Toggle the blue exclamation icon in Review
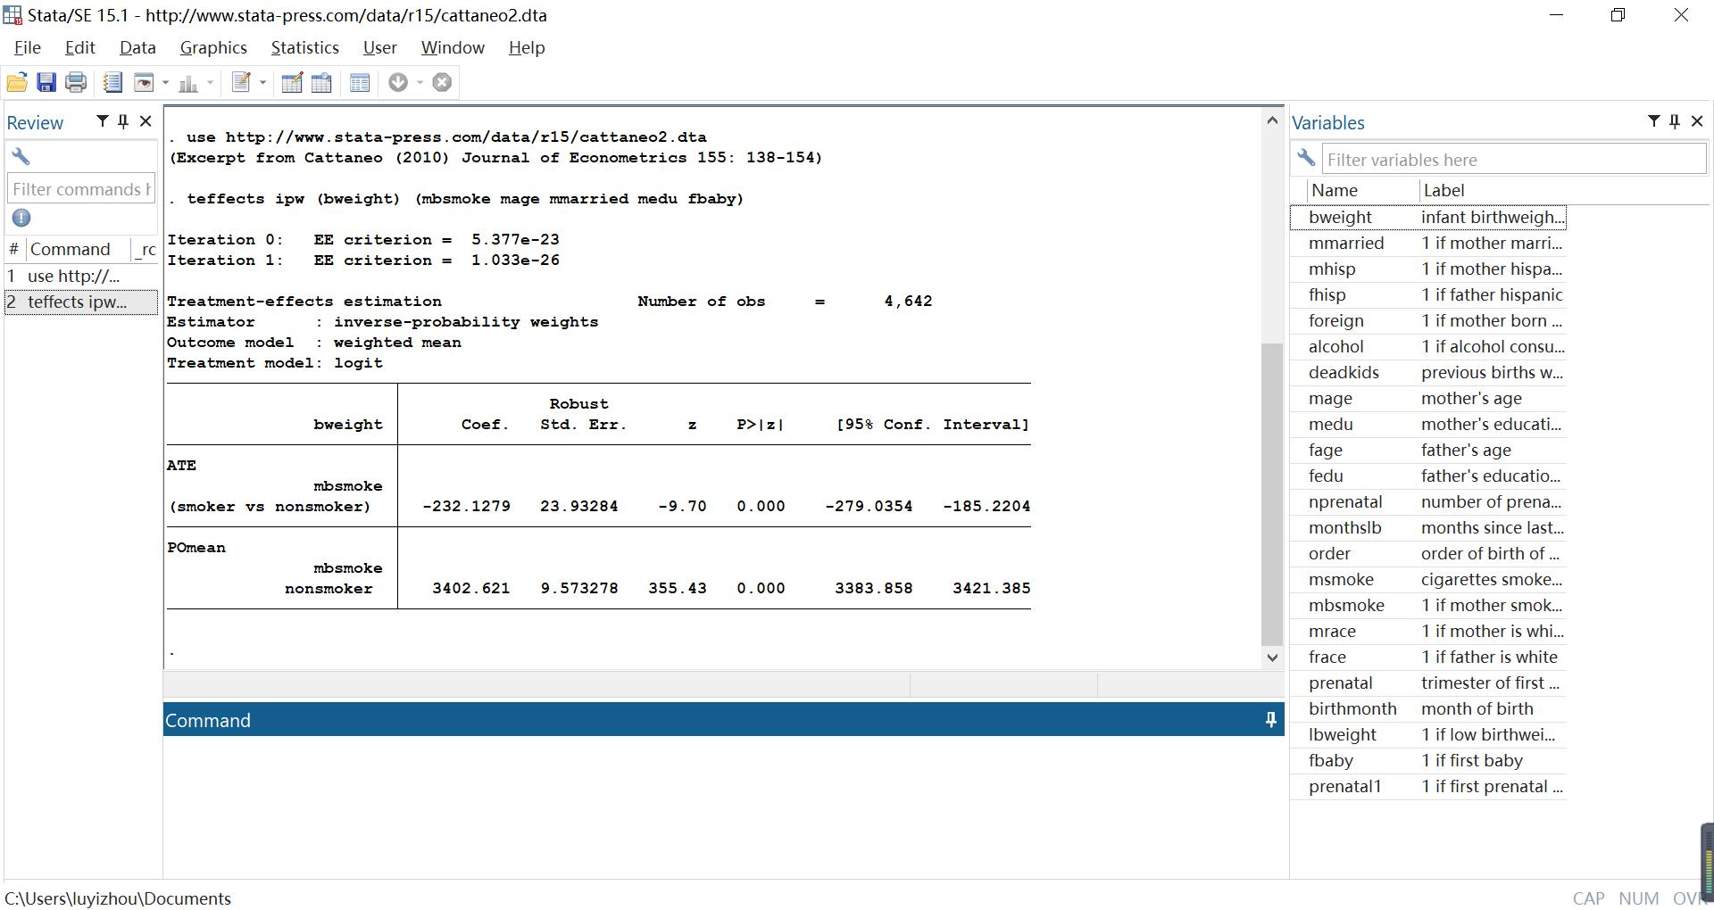 point(21,218)
